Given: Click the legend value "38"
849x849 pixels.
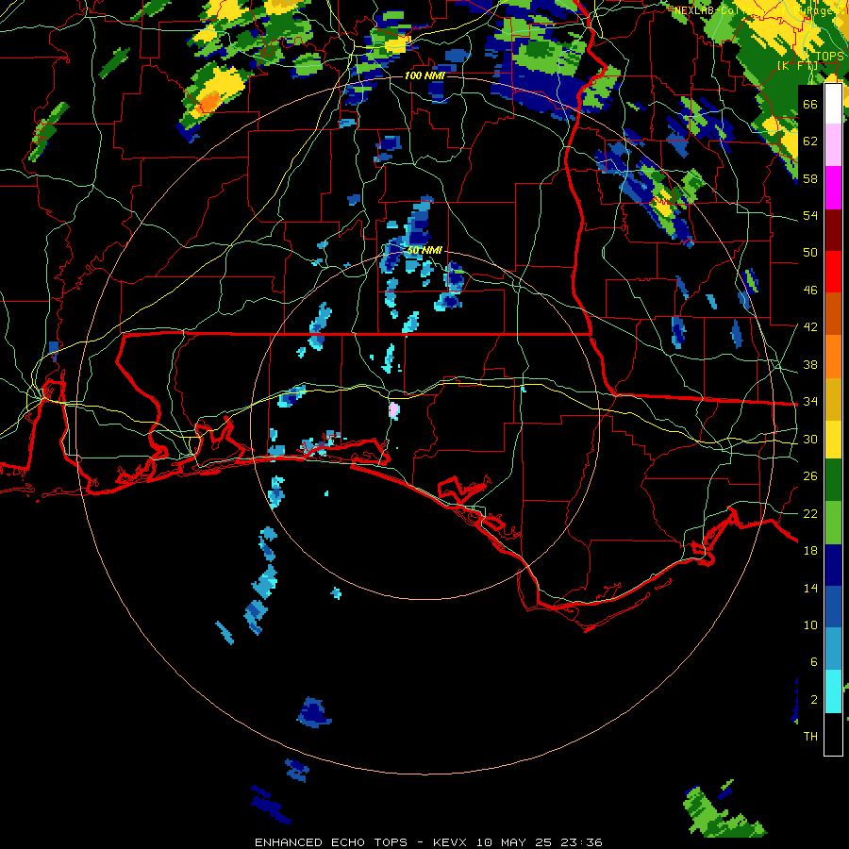Looking at the screenshot, I should pos(810,364).
